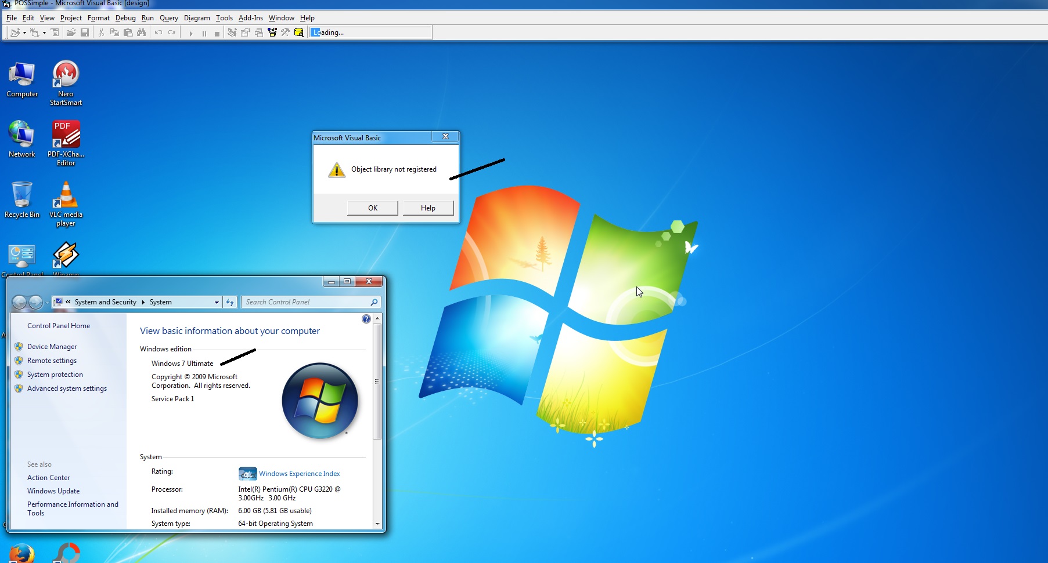Open System protection link

point(55,375)
